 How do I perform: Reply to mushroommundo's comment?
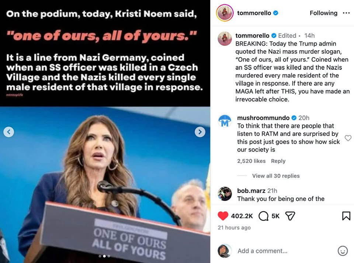click(278, 161)
